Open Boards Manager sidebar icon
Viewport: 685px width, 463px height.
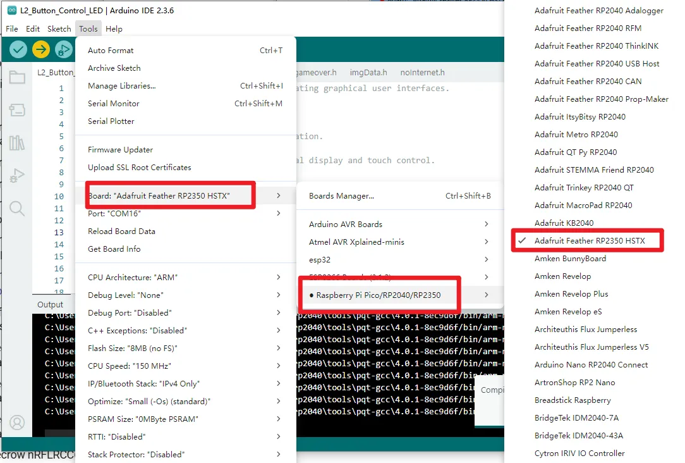(x=17, y=110)
